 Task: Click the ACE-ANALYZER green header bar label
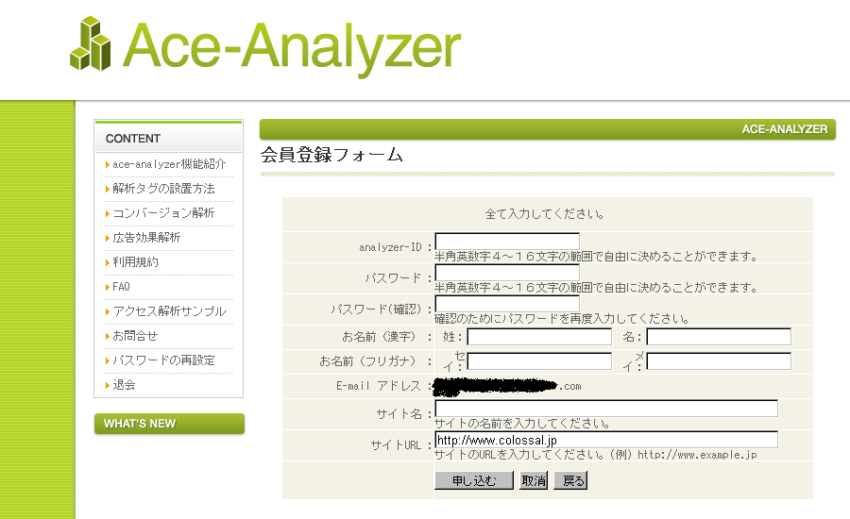785,129
